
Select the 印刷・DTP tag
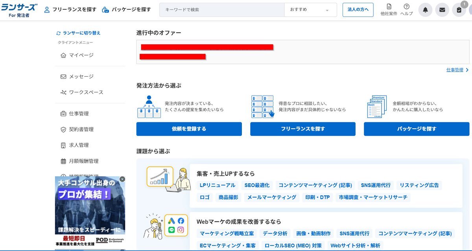click(x=317, y=197)
